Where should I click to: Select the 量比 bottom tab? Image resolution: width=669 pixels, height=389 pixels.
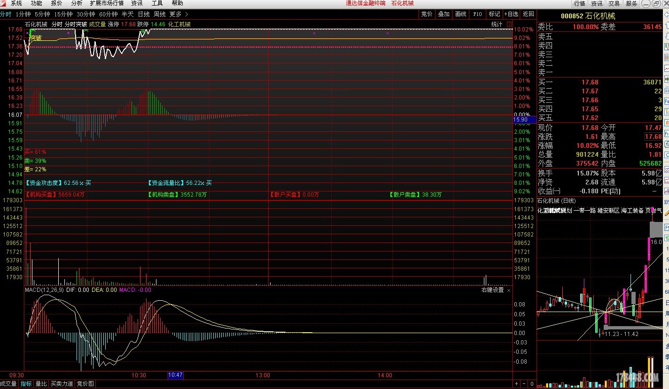coord(41,384)
